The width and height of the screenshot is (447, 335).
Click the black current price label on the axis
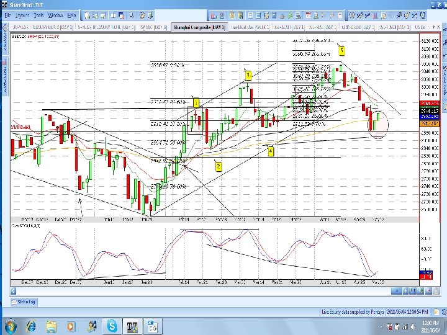tap(430, 111)
